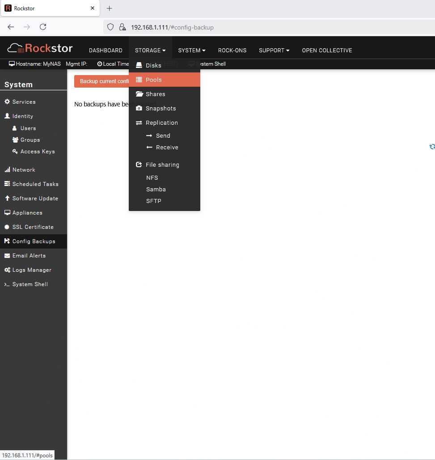Image resolution: width=435 pixels, height=460 pixels.
Task: Select Shares from the Storage menu
Action: click(164, 94)
